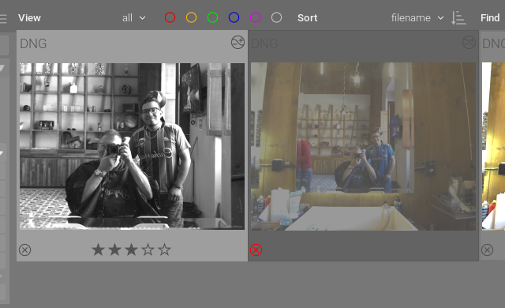Select the partially visible third thumbnail
The height and width of the screenshot is (308, 505).
point(493,147)
